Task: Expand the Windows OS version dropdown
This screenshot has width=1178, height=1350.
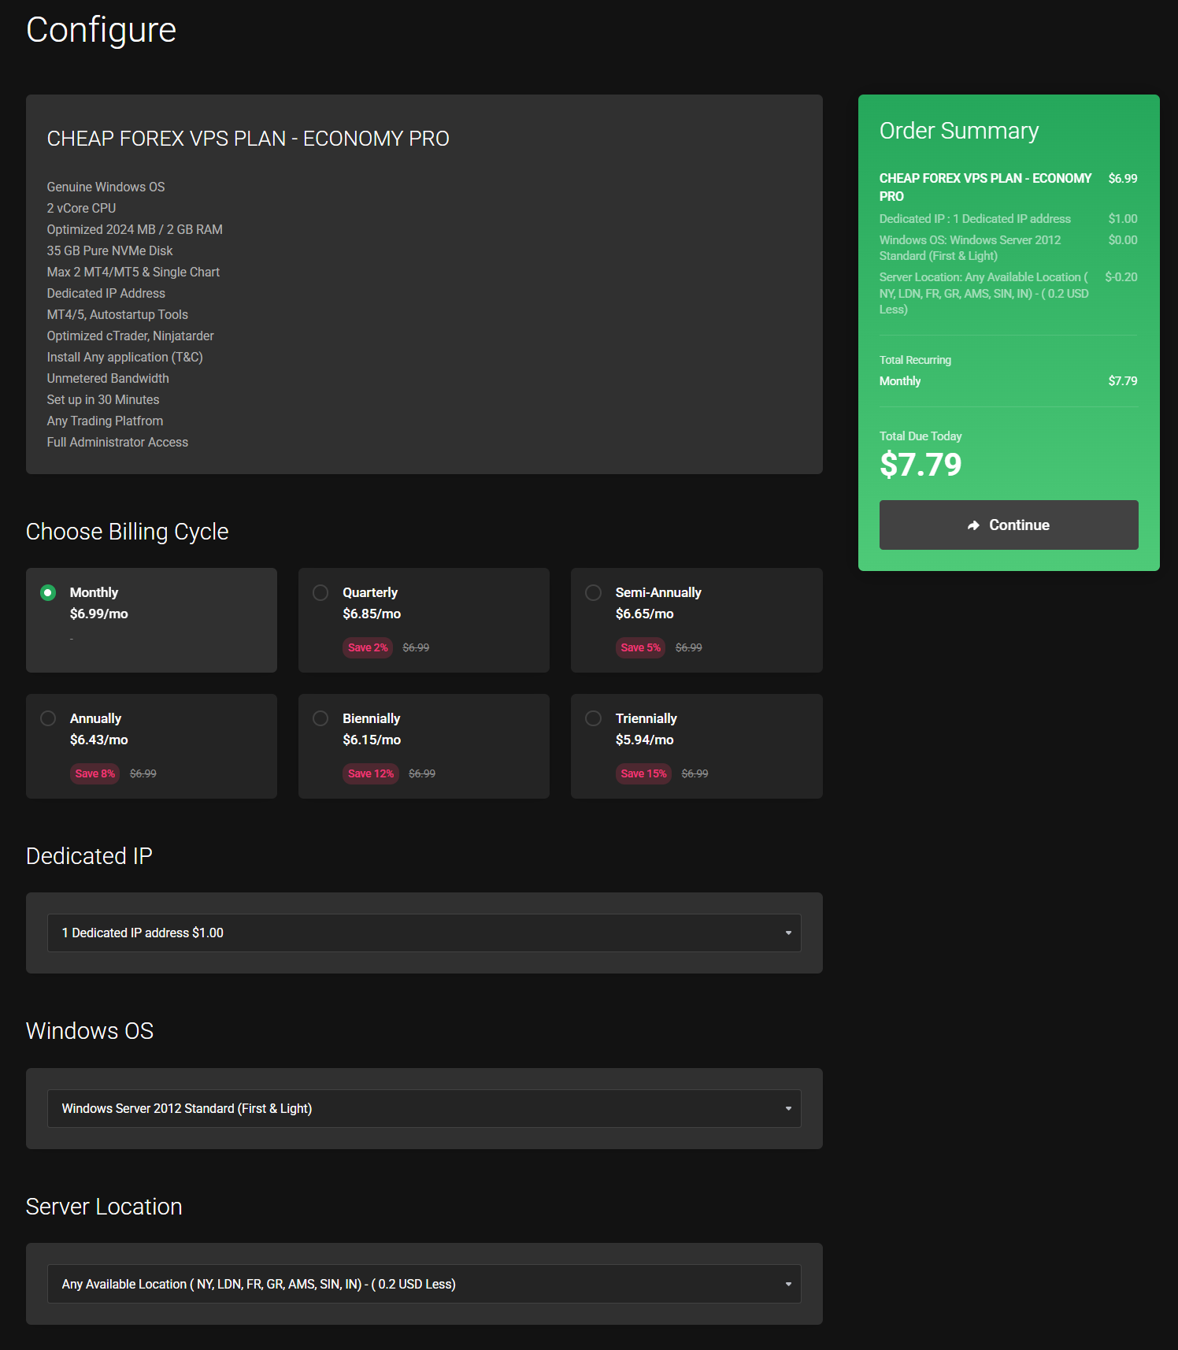Action: click(x=424, y=1108)
